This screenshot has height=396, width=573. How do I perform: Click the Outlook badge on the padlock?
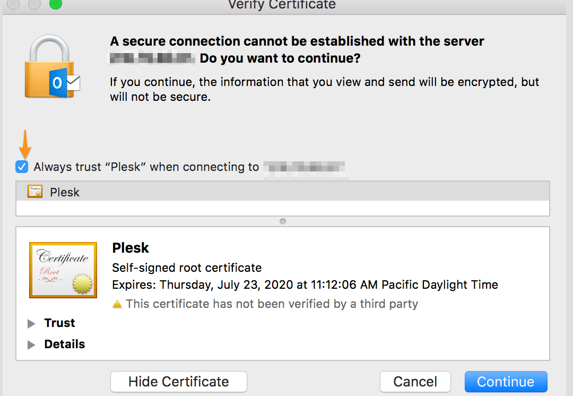[63, 83]
